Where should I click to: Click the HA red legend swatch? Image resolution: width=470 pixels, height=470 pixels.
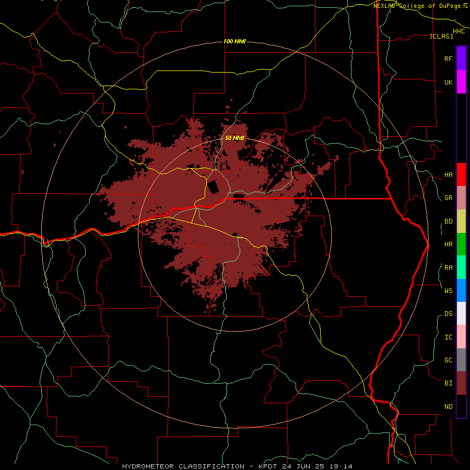point(461,174)
